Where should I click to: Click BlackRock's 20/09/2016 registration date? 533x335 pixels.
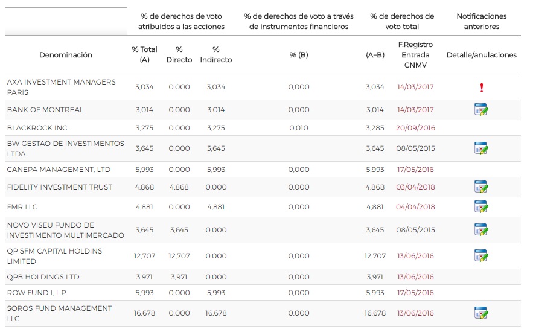click(x=415, y=128)
